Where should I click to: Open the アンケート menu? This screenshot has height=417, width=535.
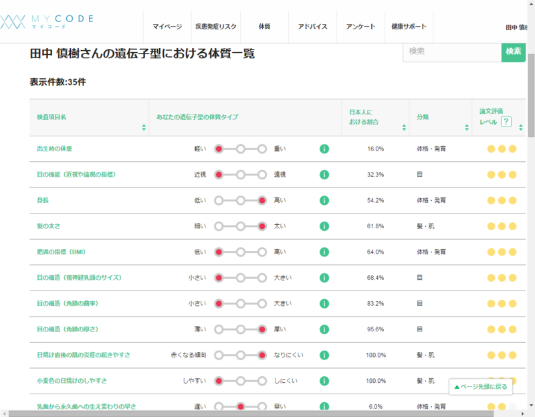(x=360, y=27)
